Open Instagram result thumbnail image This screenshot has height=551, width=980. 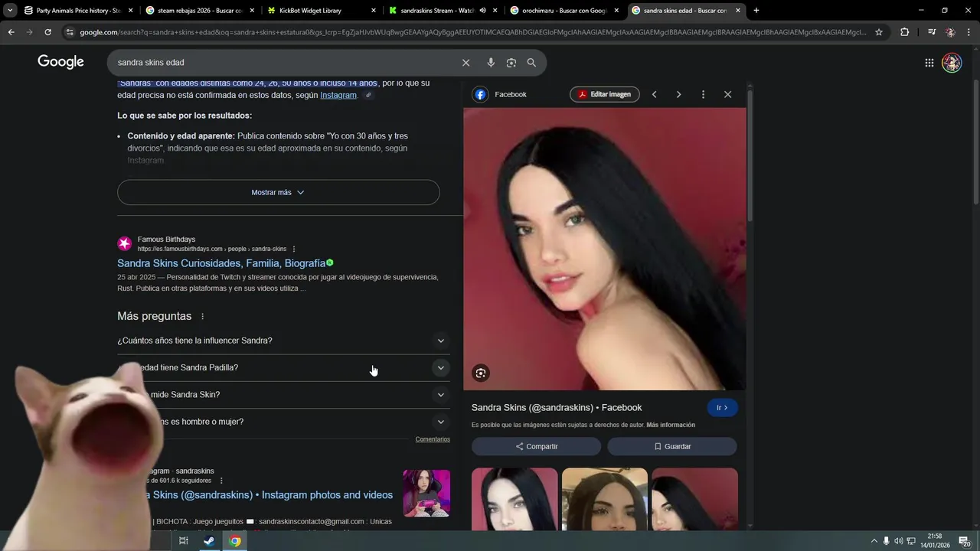click(x=426, y=493)
